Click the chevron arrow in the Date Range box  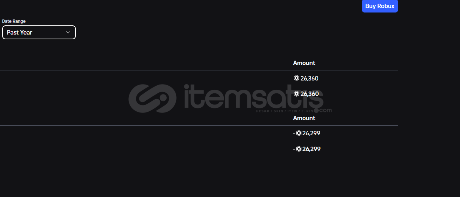68,32
